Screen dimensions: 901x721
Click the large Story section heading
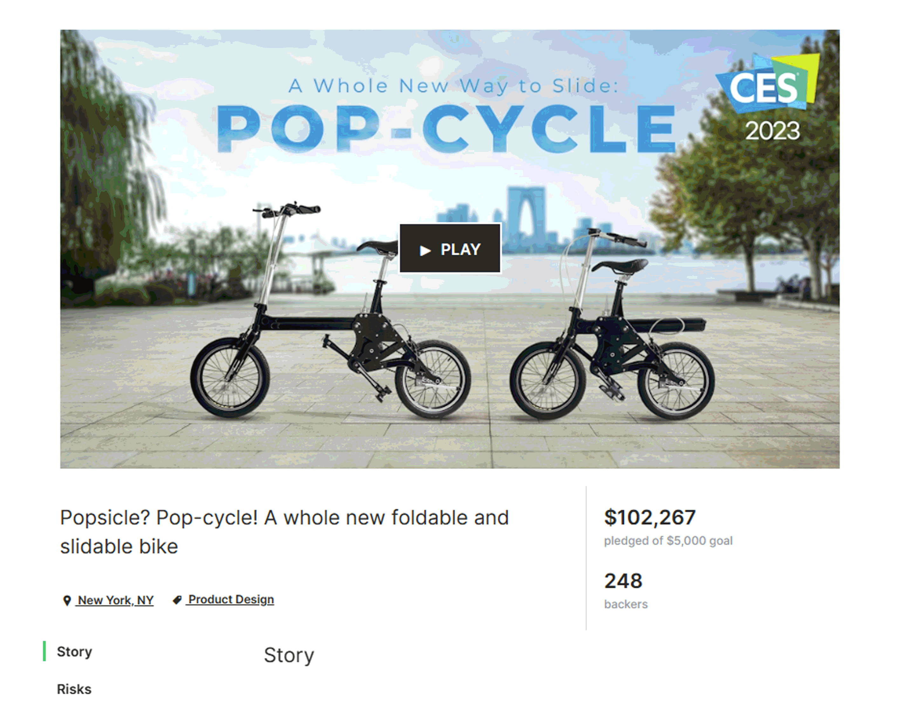click(x=288, y=655)
